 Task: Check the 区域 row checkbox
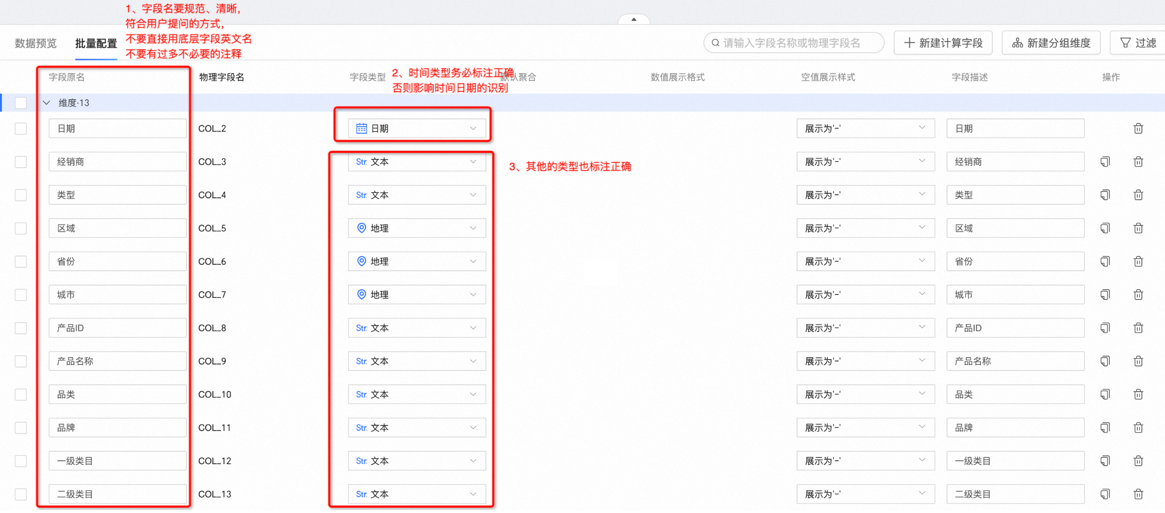click(21, 228)
